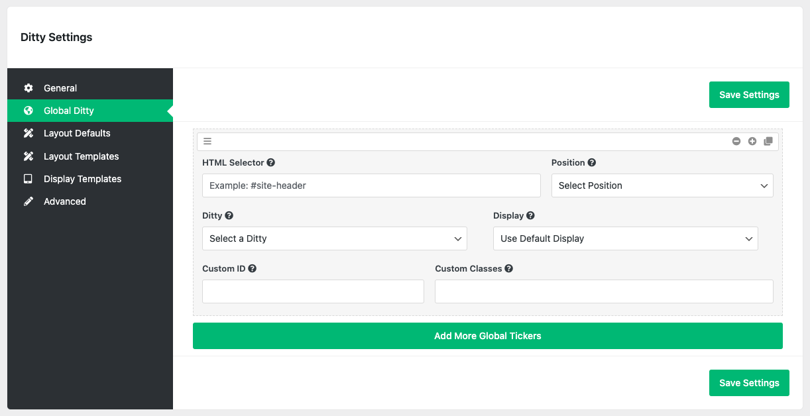This screenshot has width=810, height=416.
Task: Open the Advanced settings tab
Action: [90, 201]
